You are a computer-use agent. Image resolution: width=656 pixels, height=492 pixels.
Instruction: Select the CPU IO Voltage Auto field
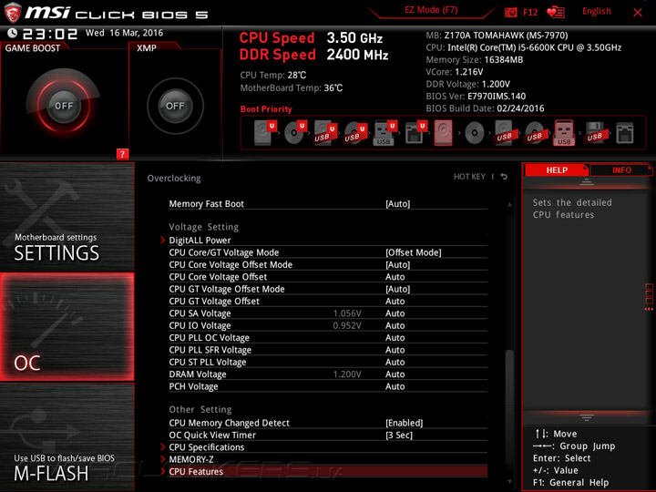(395, 325)
